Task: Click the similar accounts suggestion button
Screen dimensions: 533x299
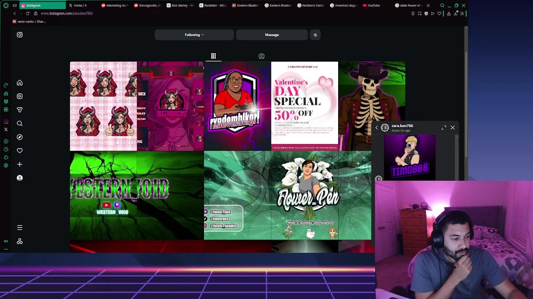Action: pos(315,35)
